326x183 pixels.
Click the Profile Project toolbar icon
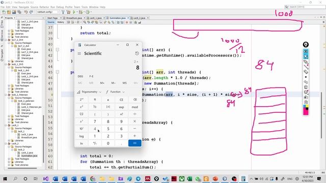[88, 12]
